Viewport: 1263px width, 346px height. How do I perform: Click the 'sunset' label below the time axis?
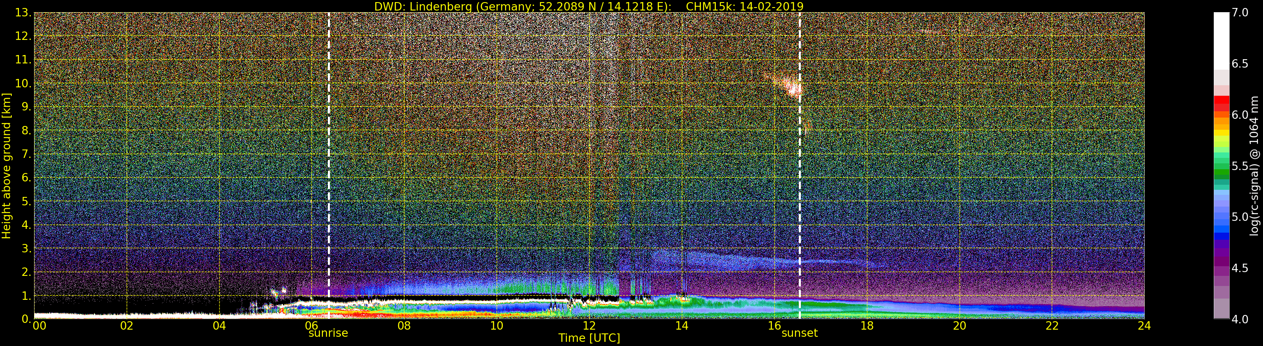click(800, 333)
